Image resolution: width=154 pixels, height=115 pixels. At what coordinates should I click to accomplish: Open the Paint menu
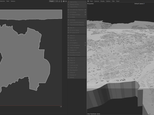coord(8,1)
